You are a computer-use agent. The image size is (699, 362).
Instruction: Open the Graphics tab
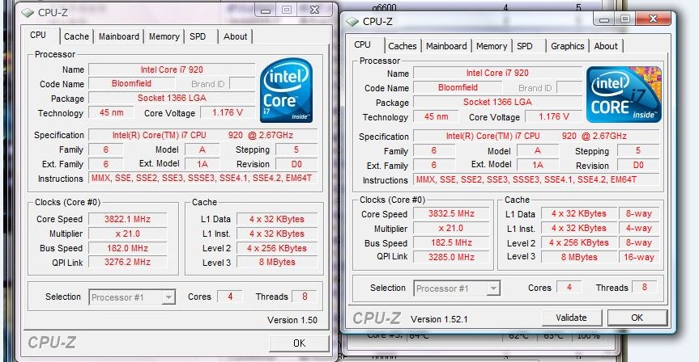point(568,46)
